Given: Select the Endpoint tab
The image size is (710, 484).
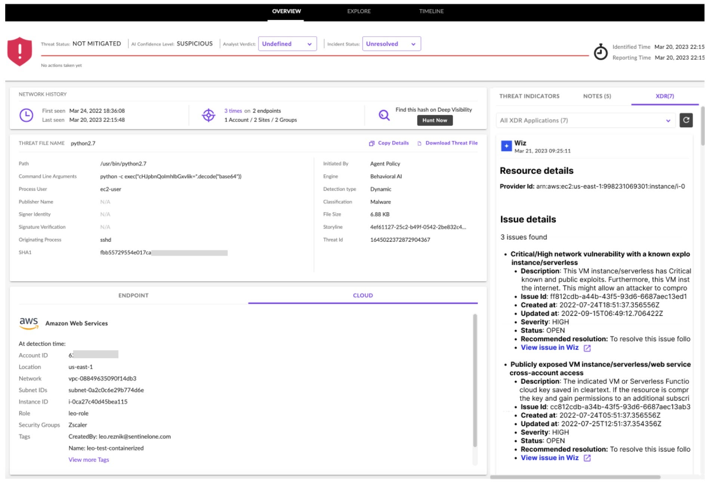Looking at the screenshot, I should click(x=133, y=295).
